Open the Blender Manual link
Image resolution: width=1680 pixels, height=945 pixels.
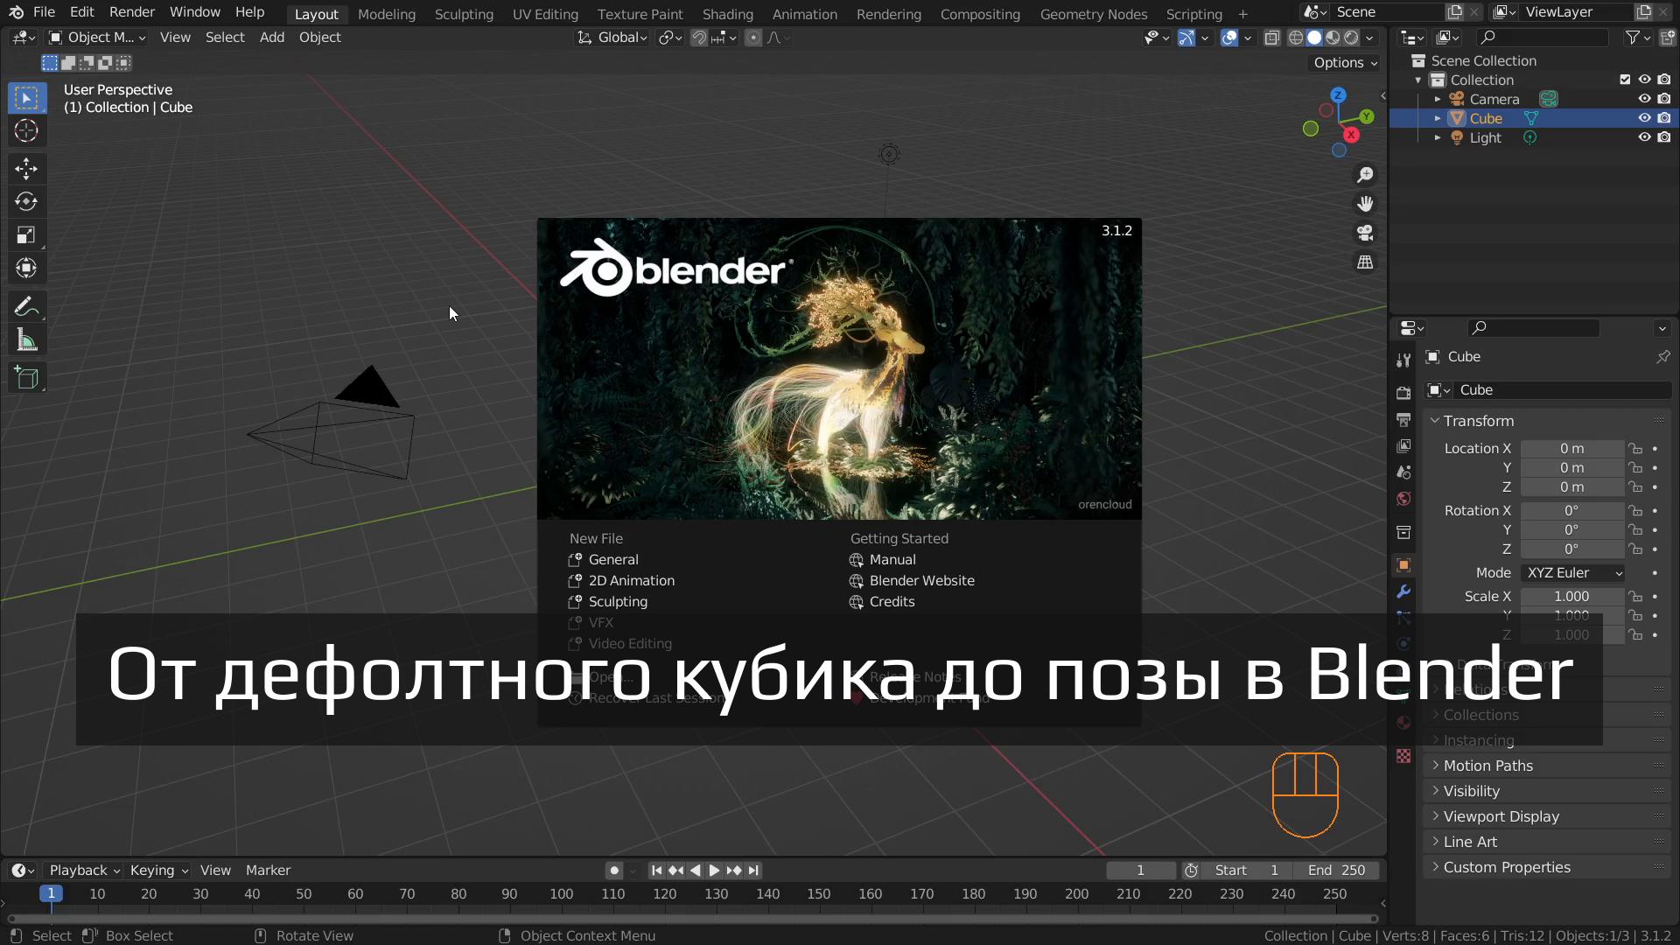(893, 559)
